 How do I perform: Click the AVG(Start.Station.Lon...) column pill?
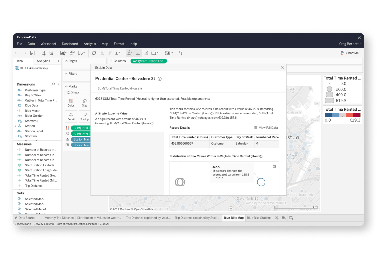[x=149, y=61]
